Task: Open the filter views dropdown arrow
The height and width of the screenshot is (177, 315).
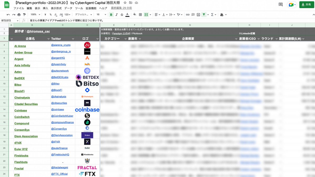Action: pos(208,15)
